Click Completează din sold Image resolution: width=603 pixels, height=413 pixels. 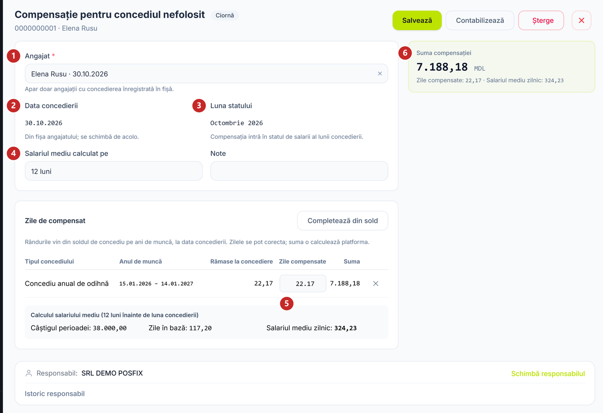coord(343,221)
